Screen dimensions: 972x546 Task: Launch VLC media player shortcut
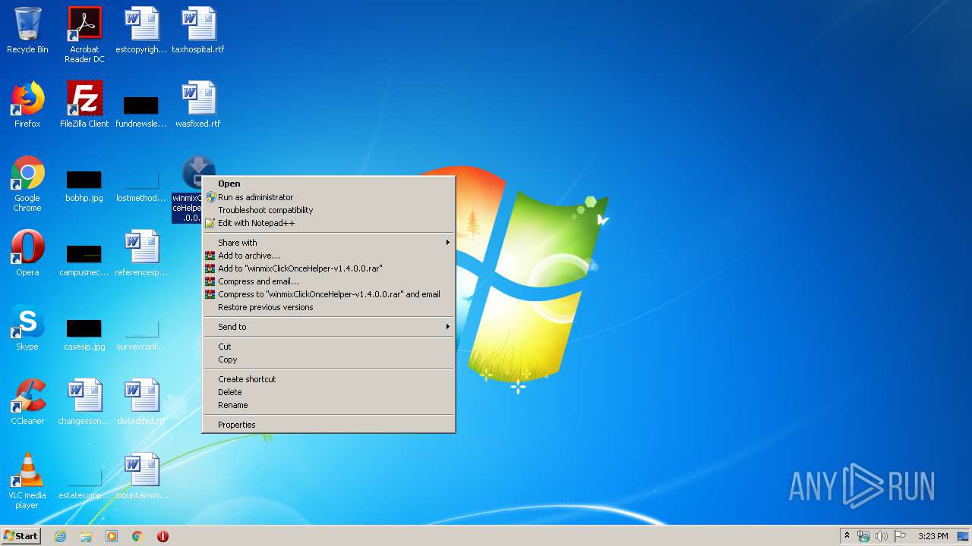point(27,481)
